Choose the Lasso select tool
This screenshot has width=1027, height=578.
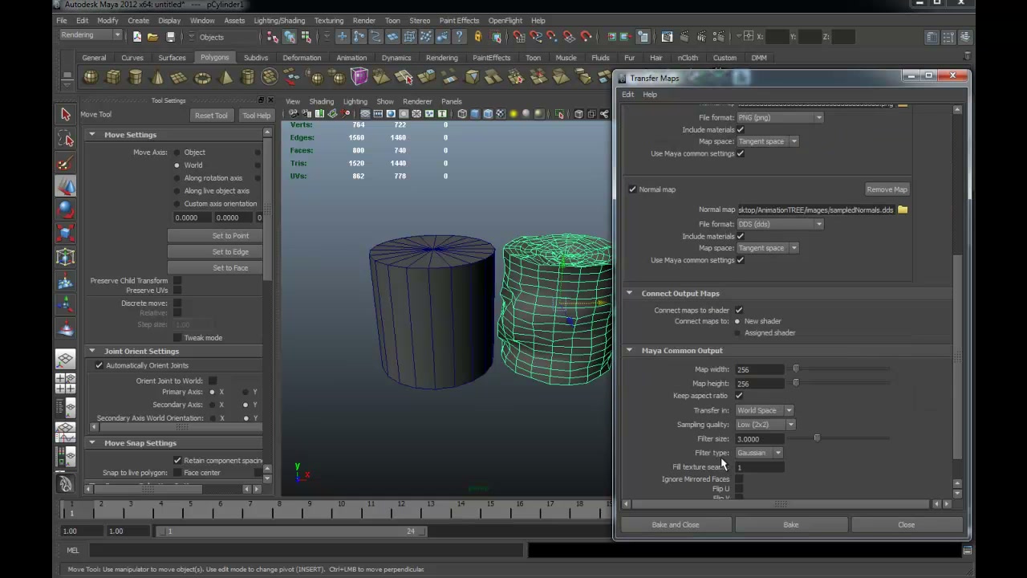coord(66,140)
